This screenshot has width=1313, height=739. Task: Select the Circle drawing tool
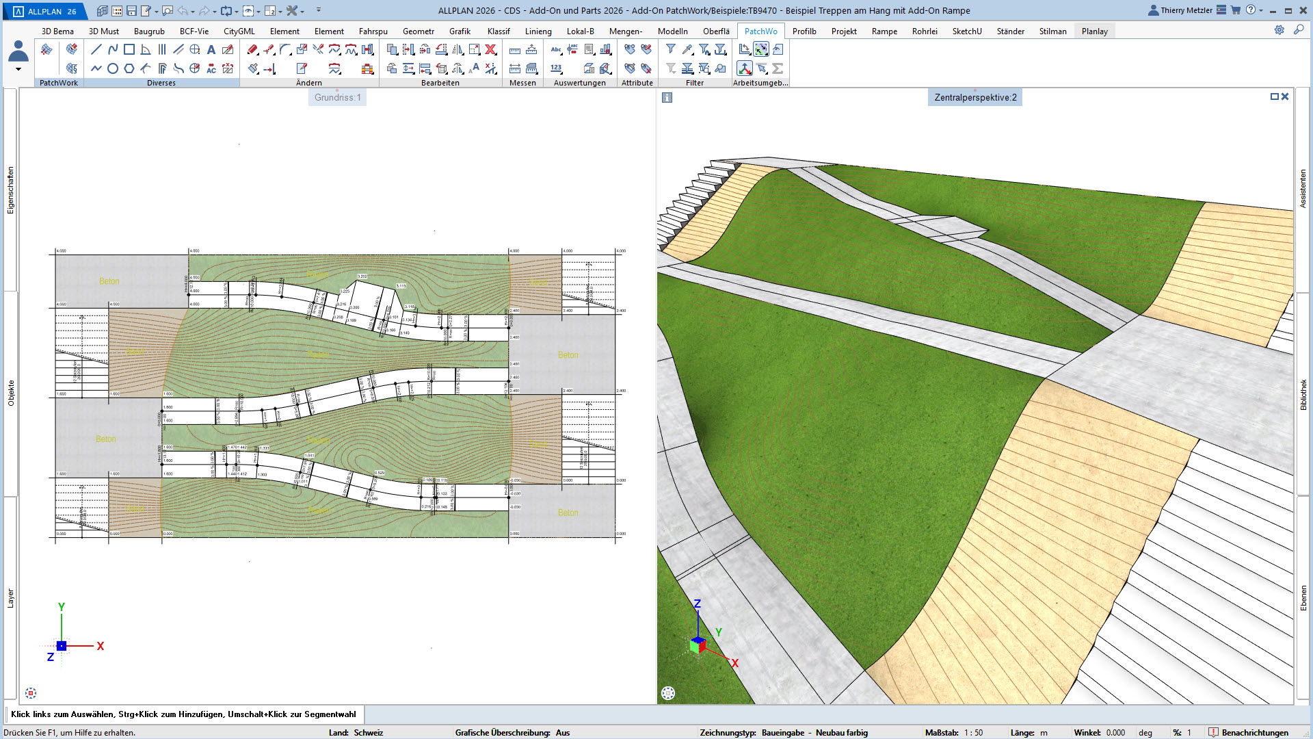click(113, 68)
